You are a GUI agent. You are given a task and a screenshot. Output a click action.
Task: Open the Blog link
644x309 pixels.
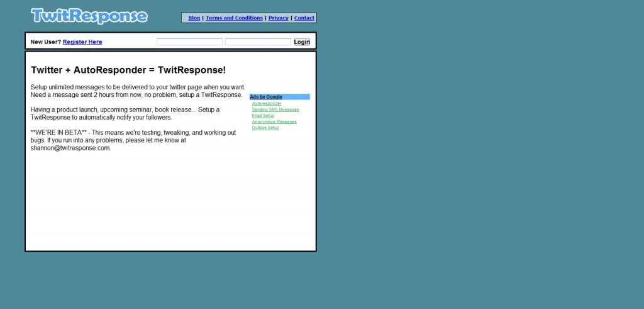point(194,18)
